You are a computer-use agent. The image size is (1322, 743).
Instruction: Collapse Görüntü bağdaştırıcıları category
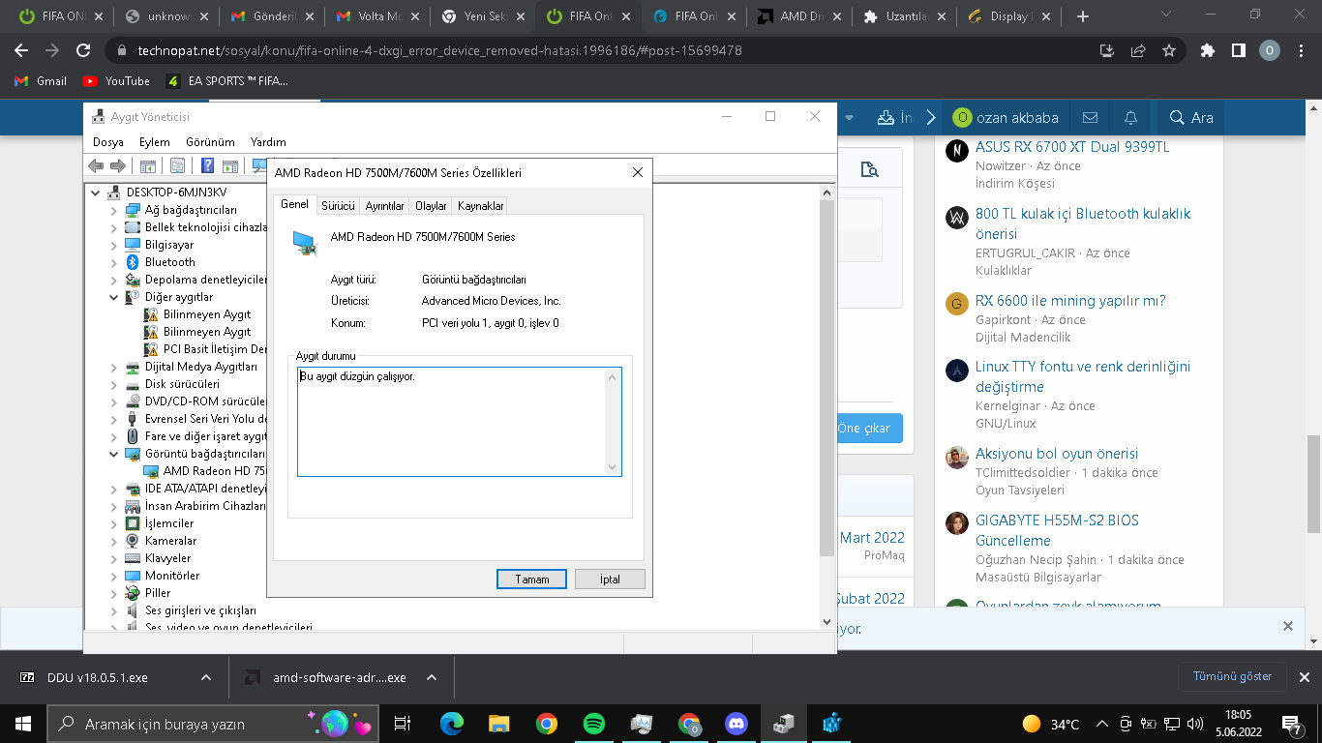(114, 454)
